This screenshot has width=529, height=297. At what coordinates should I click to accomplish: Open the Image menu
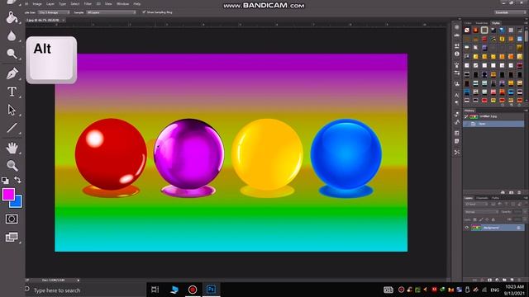37,4
